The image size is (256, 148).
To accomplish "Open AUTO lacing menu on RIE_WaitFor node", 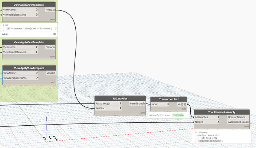I will click(x=142, y=113).
